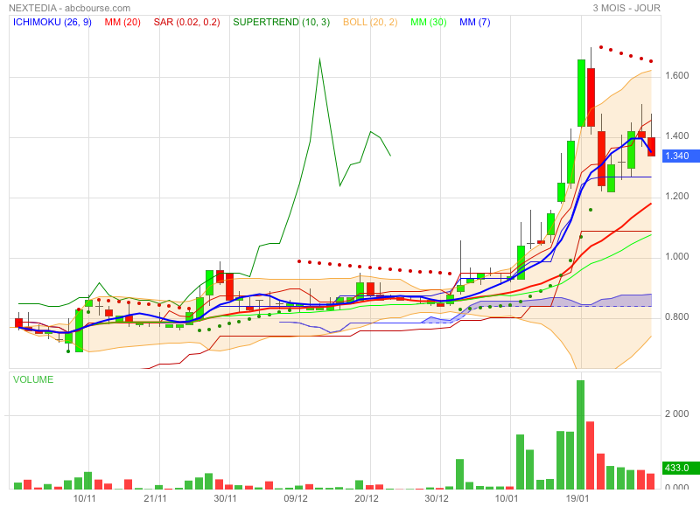The image size is (700, 507).
Task: Click the highest peak of the green Supertrend line
Action: pos(319,59)
